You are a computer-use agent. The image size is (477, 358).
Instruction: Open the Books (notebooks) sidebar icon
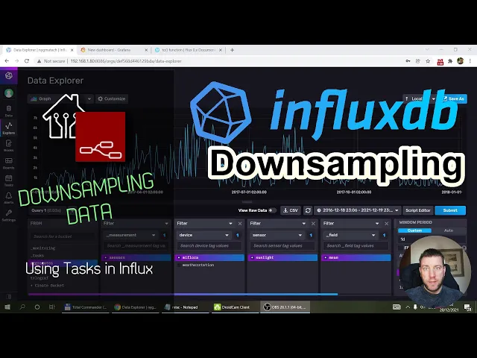pos(8,145)
